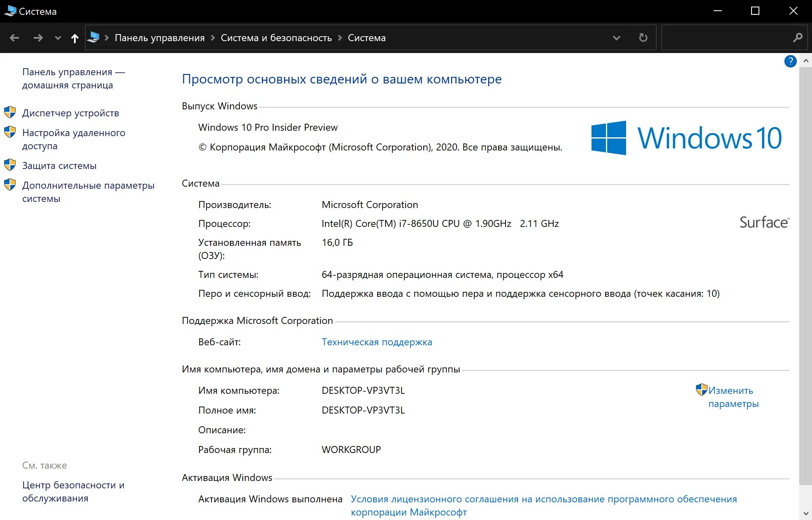
Task: Click the computer icon in the address bar
Action: 94,37
